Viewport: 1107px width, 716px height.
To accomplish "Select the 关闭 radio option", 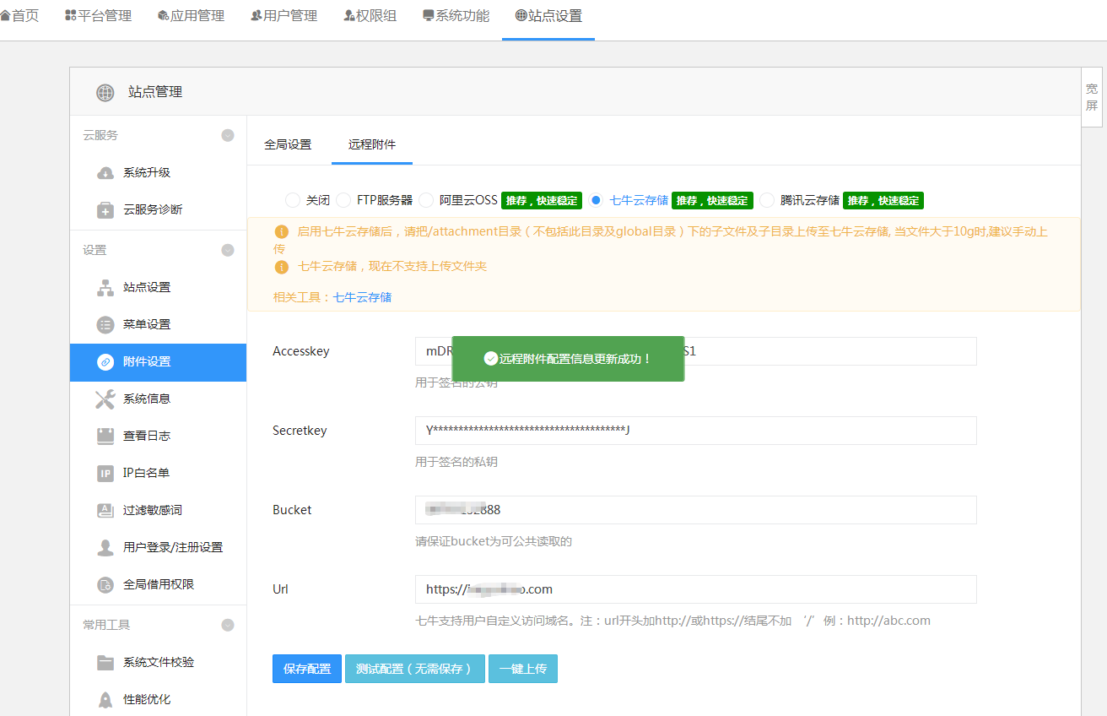I will [x=292, y=200].
